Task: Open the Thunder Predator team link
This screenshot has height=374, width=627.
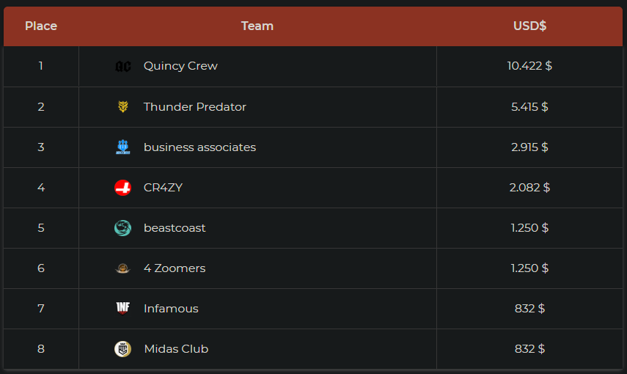Action: click(194, 107)
